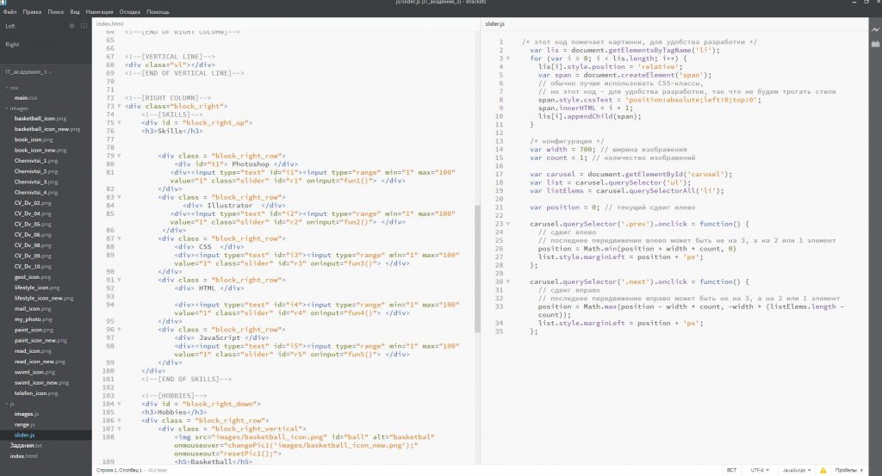This screenshot has height=476, width=882.
Task: Fold code at line 104 in index.html
Action: tap(119, 404)
